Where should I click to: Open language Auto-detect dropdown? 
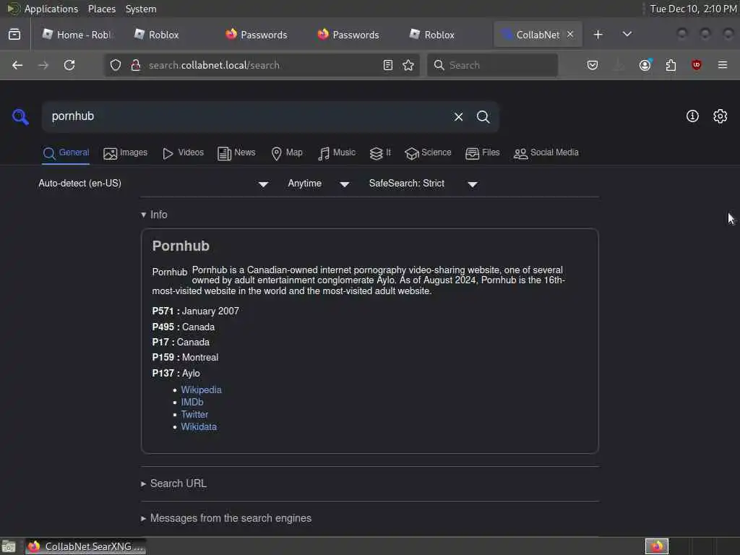[x=153, y=184]
